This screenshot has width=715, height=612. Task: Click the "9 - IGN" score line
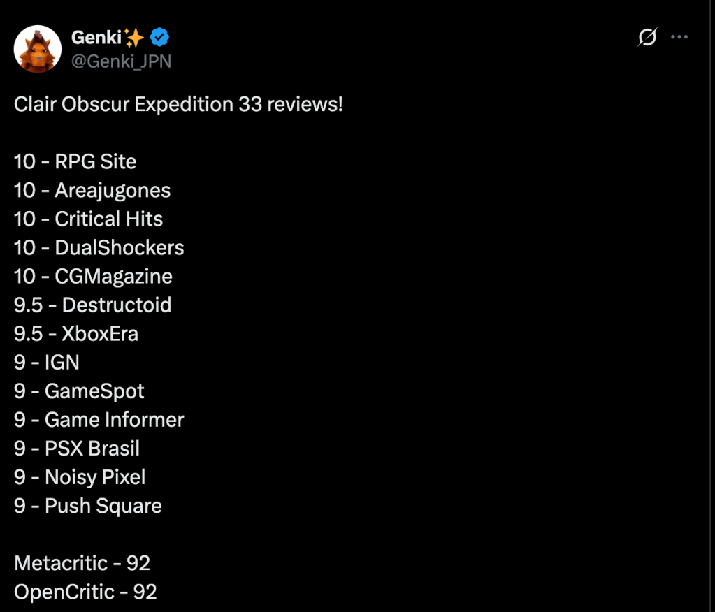click(47, 362)
